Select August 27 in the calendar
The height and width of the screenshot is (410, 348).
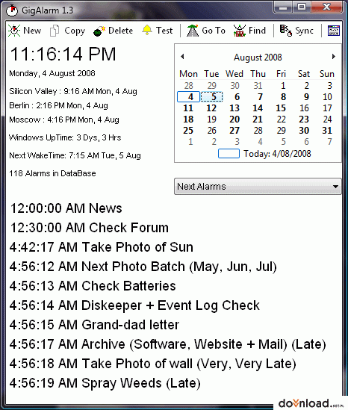pos(234,131)
